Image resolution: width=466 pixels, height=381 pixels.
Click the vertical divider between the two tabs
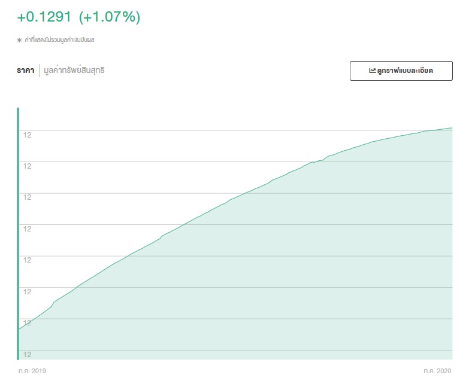40,71
